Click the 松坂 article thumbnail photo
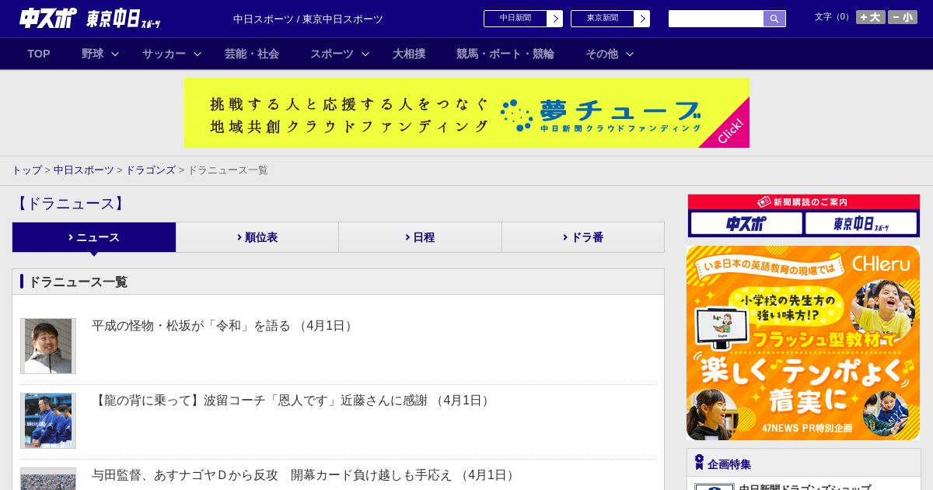The width and height of the screenshot is (933, 490). point(48,346)
